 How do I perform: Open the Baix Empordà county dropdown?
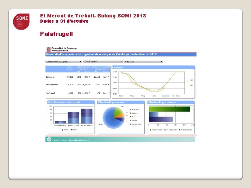103,61
